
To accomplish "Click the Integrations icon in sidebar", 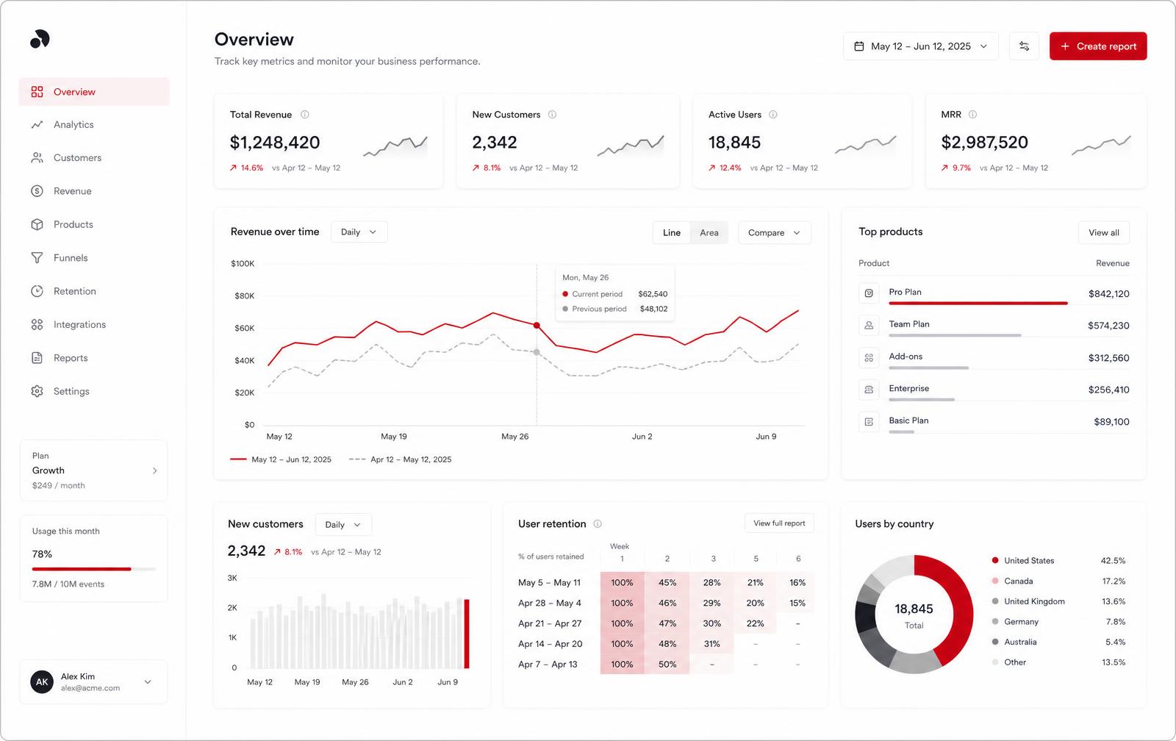I will 37,324.
